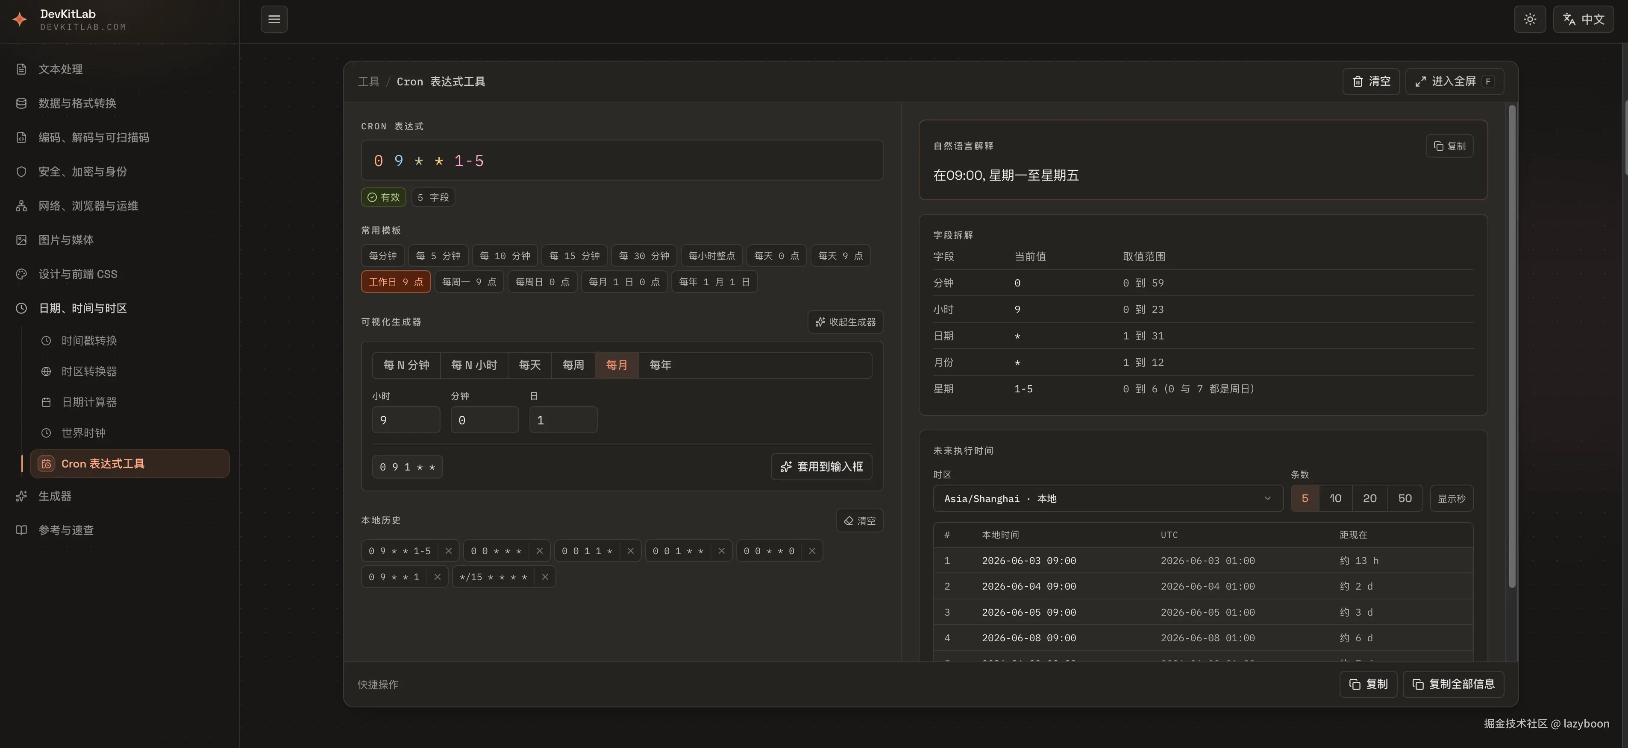Remove history item 0 0 * * *

(540, 551)
